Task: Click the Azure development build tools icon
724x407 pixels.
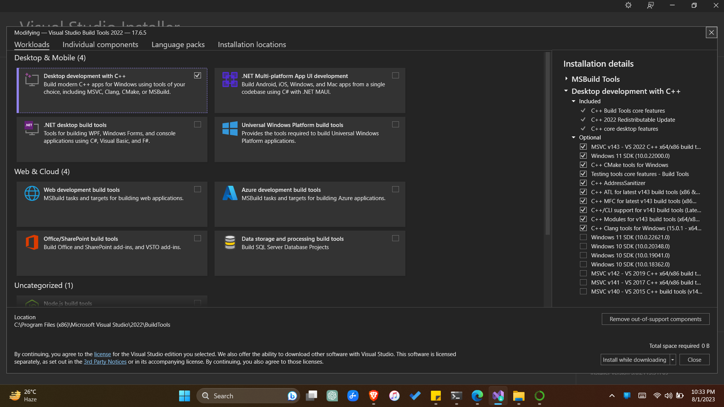Action: [x=230, y=193]
